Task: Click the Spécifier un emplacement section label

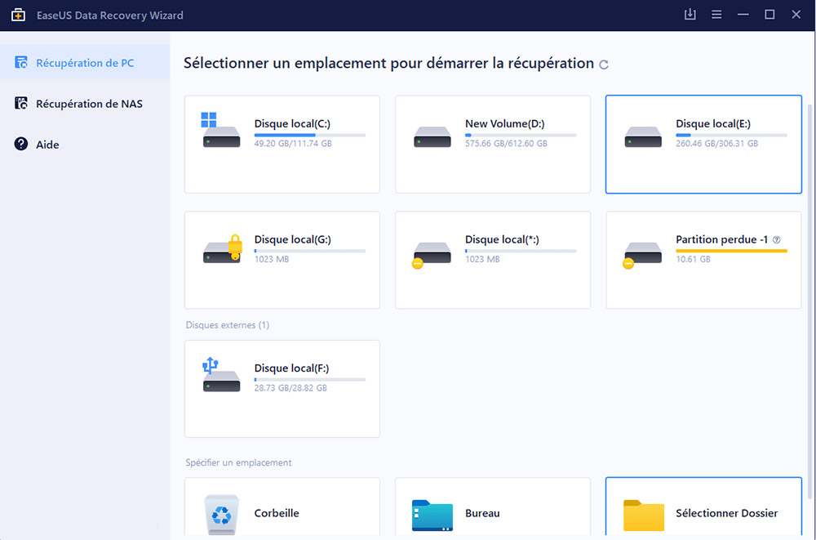Action: point(238,462)
